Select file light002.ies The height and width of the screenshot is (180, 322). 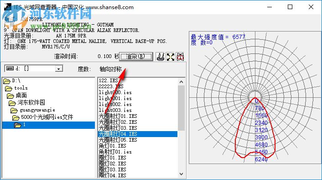pyautogui.click(x=115, y=104)
